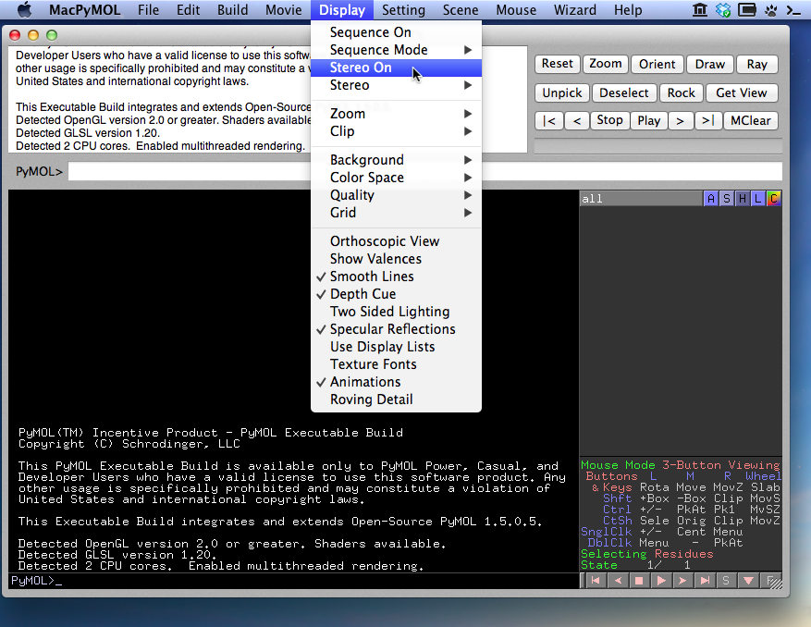The height and width of the screenshot is (627, 811).
Task: Toggle Specular Reflections option off
Action: pos(396,329)
